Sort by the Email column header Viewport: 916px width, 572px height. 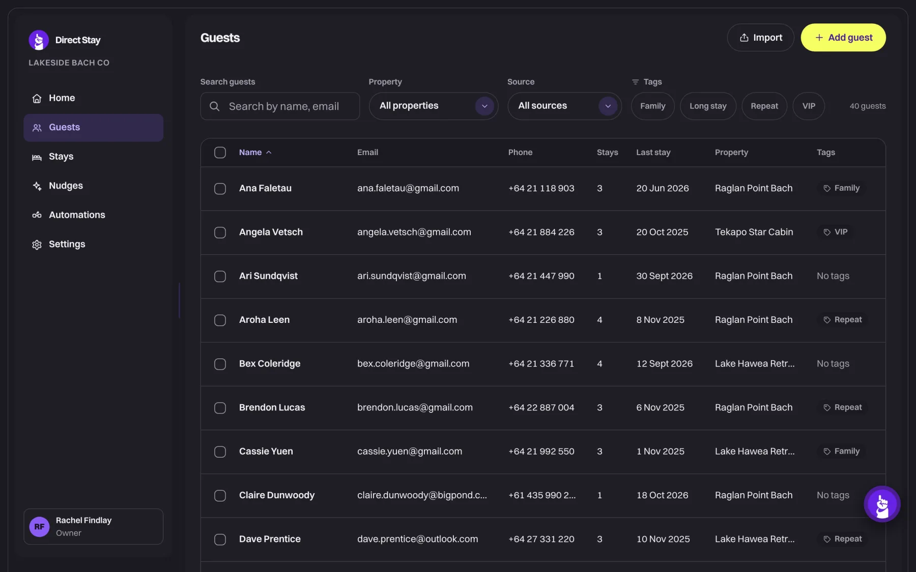[367, 153]
